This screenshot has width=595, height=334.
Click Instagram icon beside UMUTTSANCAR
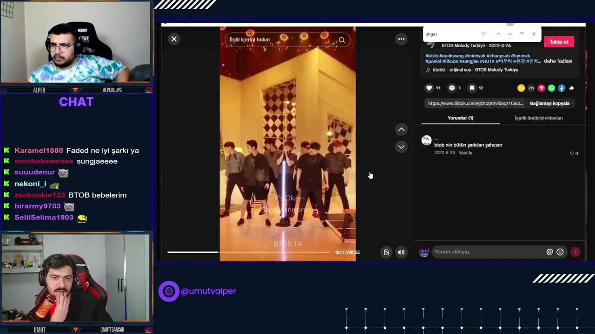coord(149,330)
